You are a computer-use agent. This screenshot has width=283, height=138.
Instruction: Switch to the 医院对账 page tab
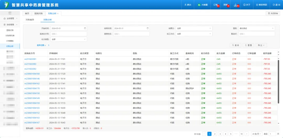[39, 13]
